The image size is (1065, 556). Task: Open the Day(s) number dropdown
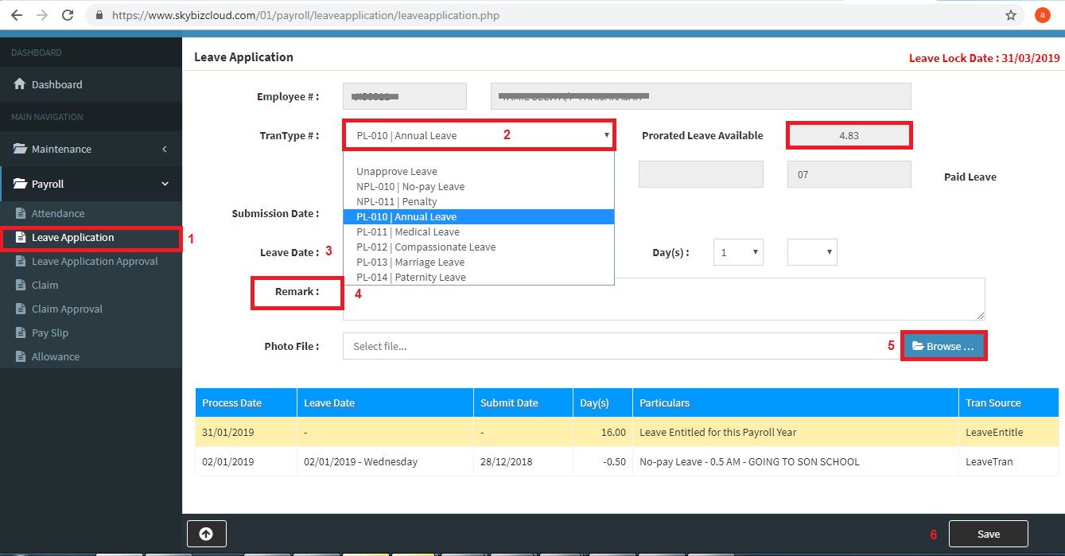[x=738, y=253]
